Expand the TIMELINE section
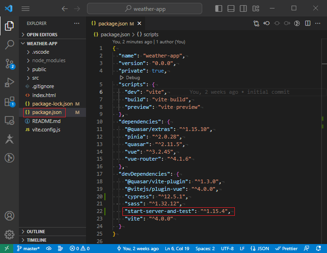Viewport: 327px width, 253px height. (52, 240)
